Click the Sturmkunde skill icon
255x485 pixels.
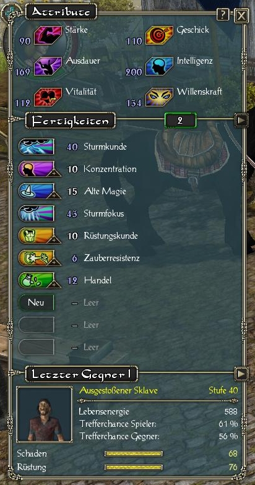tap(36, 147)
